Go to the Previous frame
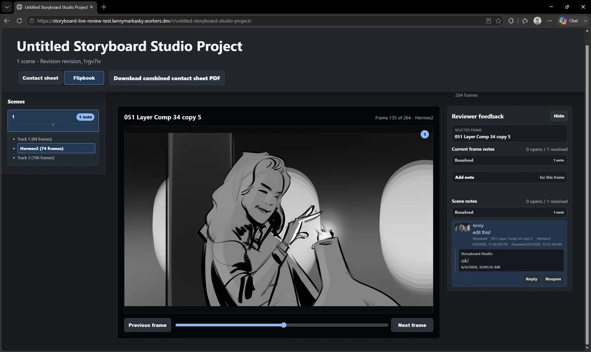Image resolution: width=591 pixels, height=352 pixels. pyautogui.click(x=147, y=325)
